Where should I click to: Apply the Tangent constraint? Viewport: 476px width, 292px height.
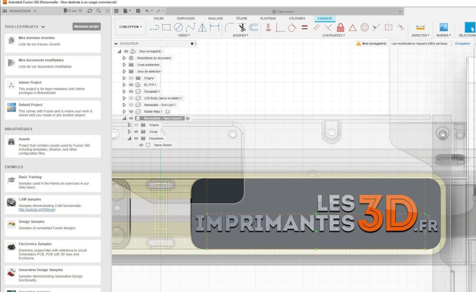point(292,28)
